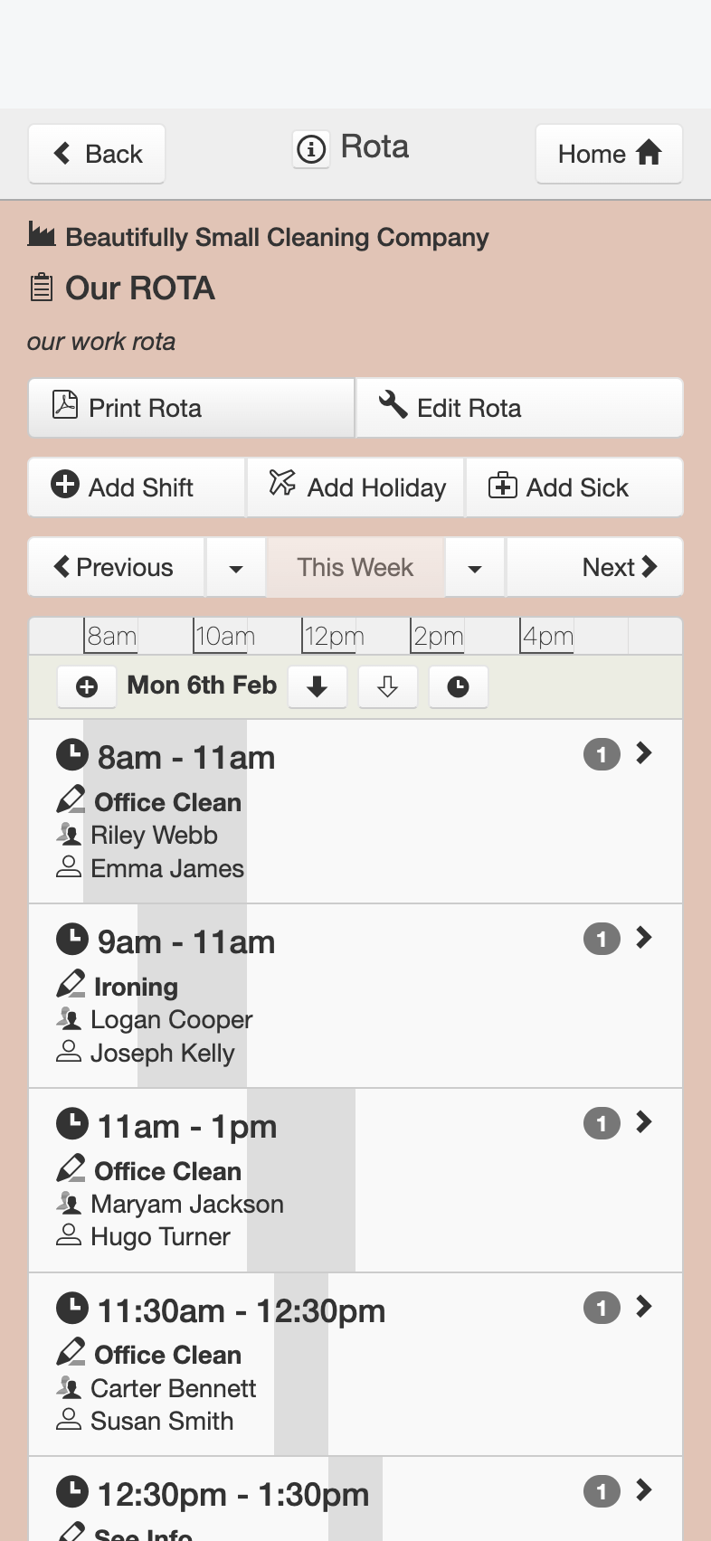
Task: Click Add Holiday button
Action: 356,487
